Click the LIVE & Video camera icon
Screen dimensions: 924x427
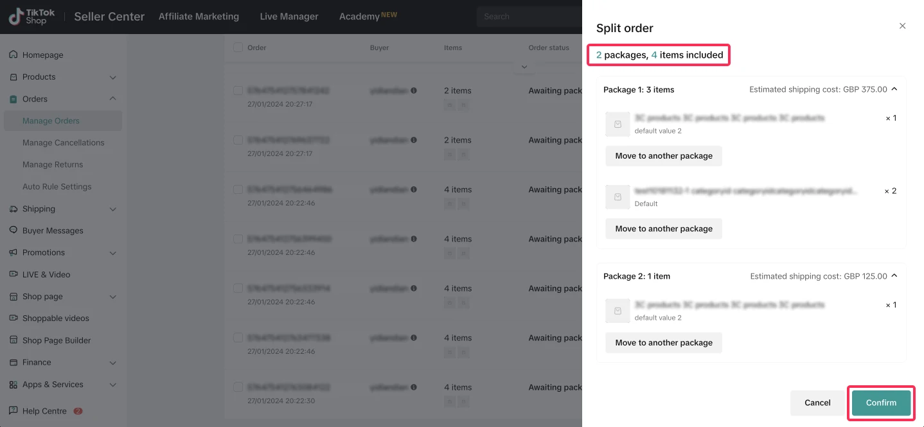(13, 274)
